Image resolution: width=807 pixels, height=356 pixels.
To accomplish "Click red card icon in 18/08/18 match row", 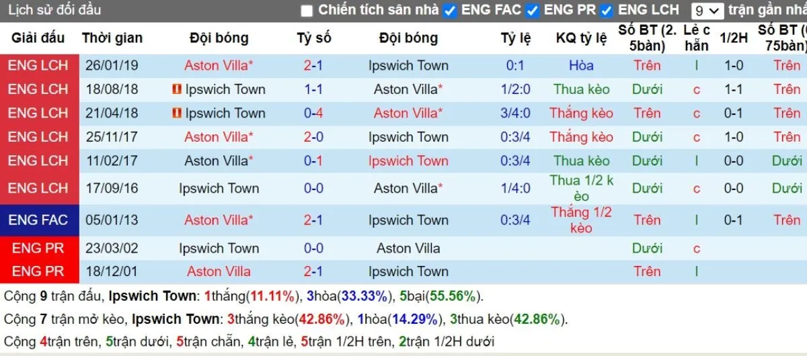I will [178, 89].
